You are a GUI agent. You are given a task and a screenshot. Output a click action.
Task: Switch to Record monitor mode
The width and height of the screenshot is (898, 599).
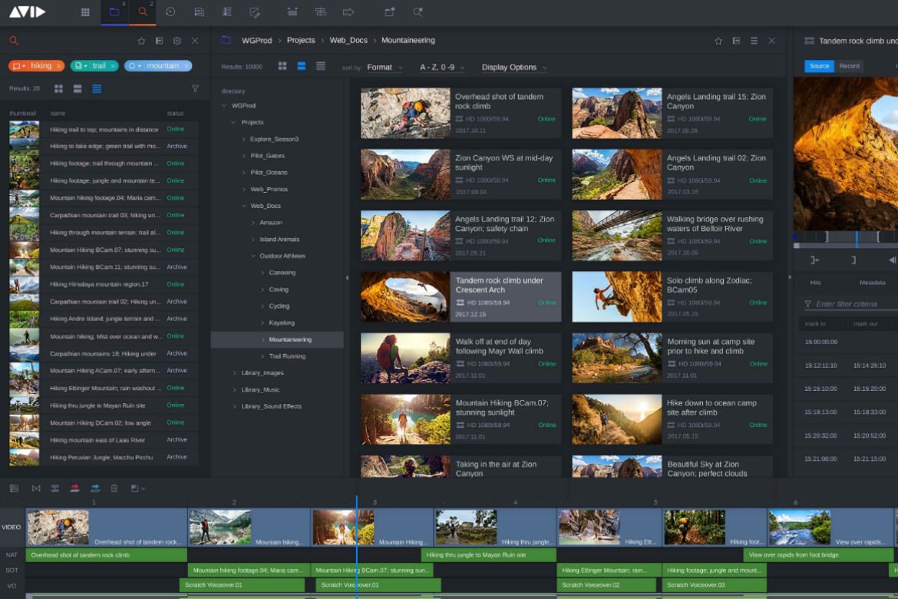point(849,66)
